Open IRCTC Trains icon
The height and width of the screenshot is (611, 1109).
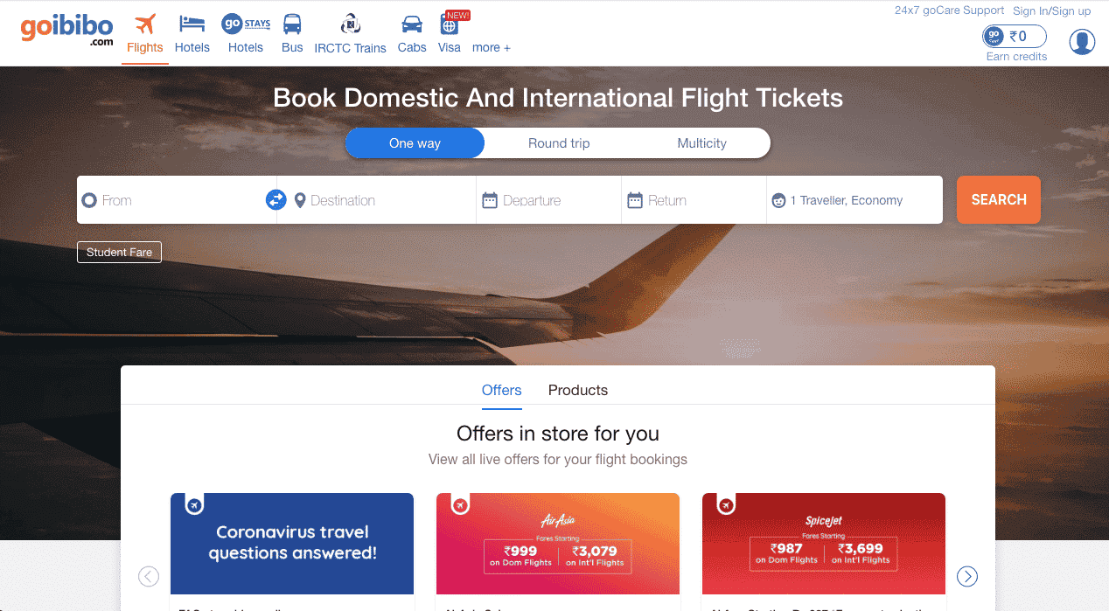pyautogui.click(x=350, y=24)
